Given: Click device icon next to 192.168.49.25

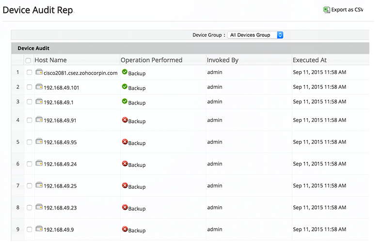Looking at the screenshot, I should (39, 185).
